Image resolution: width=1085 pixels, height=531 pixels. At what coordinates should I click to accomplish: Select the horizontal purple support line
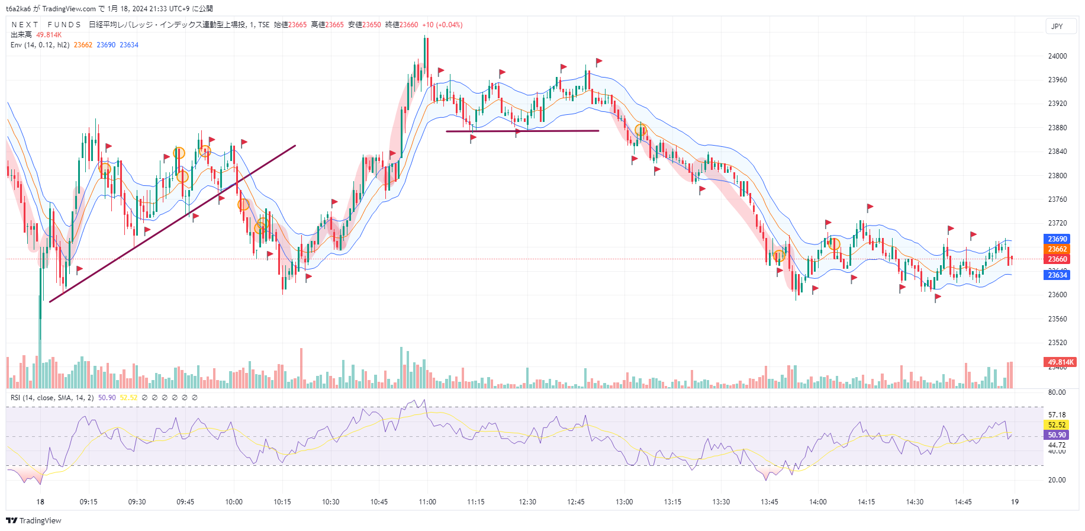pos(522,131)
